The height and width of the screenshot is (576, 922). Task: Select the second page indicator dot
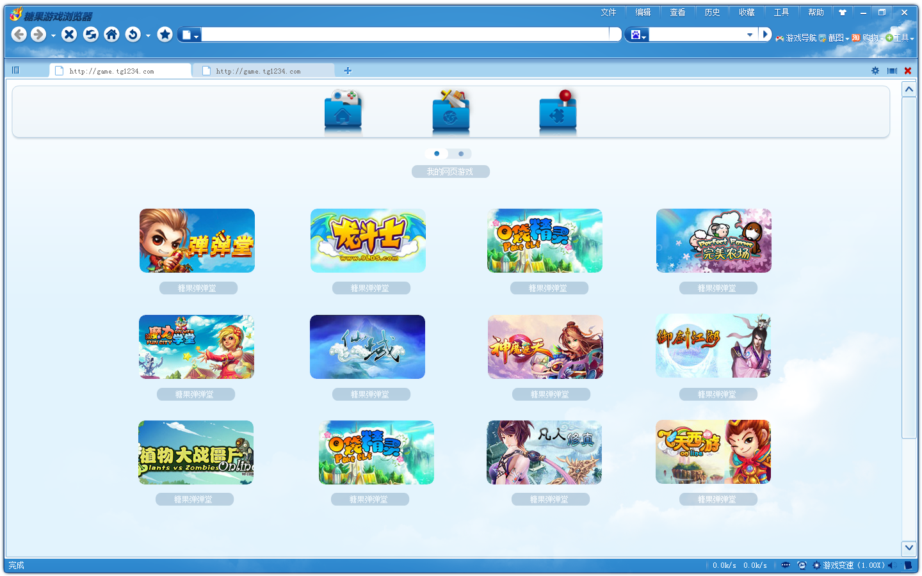[x=461, y=154]
